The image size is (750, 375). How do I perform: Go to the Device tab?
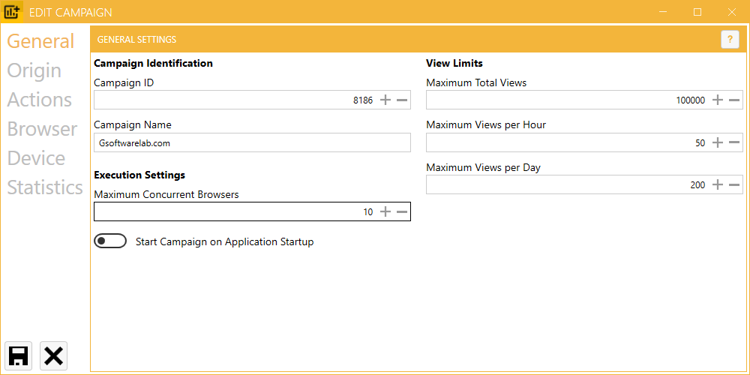36,157
